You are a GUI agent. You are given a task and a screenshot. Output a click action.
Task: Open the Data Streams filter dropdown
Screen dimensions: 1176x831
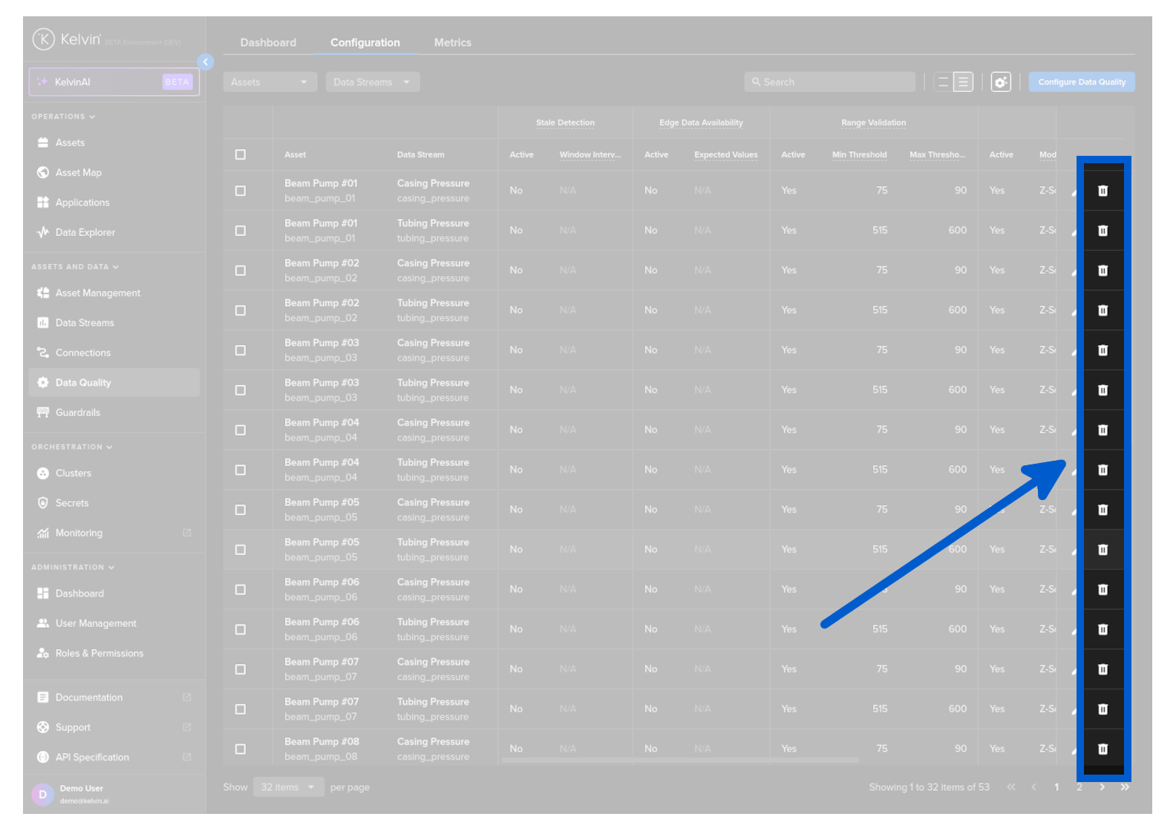coord(372,82)
